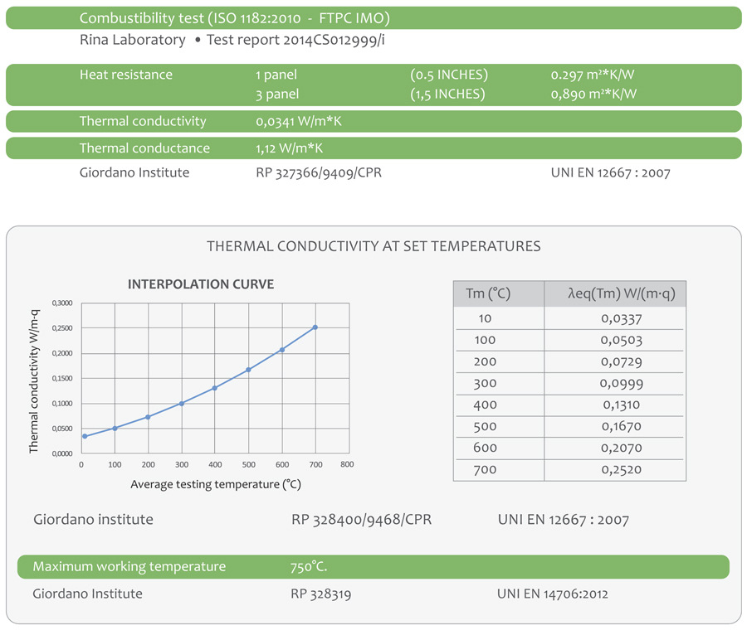Click 'Average testing temperature (°C)' axis title
This screenshot has height=635, width=747.
point(216,485)
